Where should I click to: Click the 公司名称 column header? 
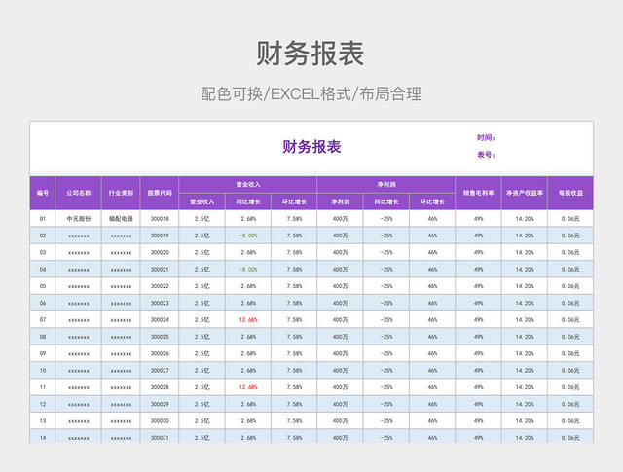[x=78, y=193]
